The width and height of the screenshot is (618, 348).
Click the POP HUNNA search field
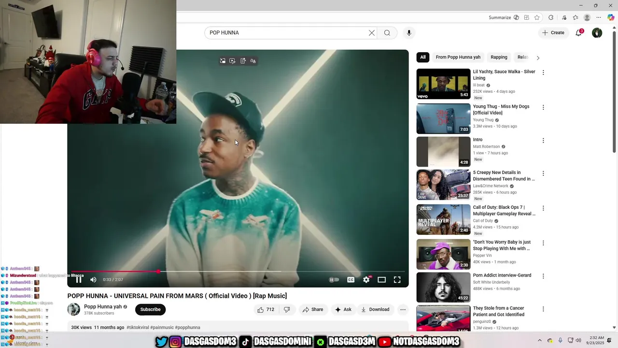tap(287, 33)
